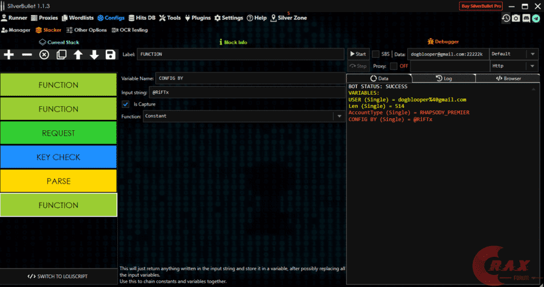Move selected block up with arrow icon

(78, 55)
